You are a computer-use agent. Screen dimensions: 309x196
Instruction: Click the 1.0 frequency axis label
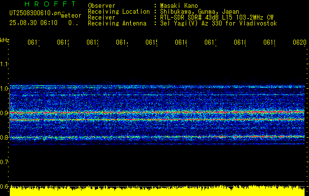[x=4, y=89]
